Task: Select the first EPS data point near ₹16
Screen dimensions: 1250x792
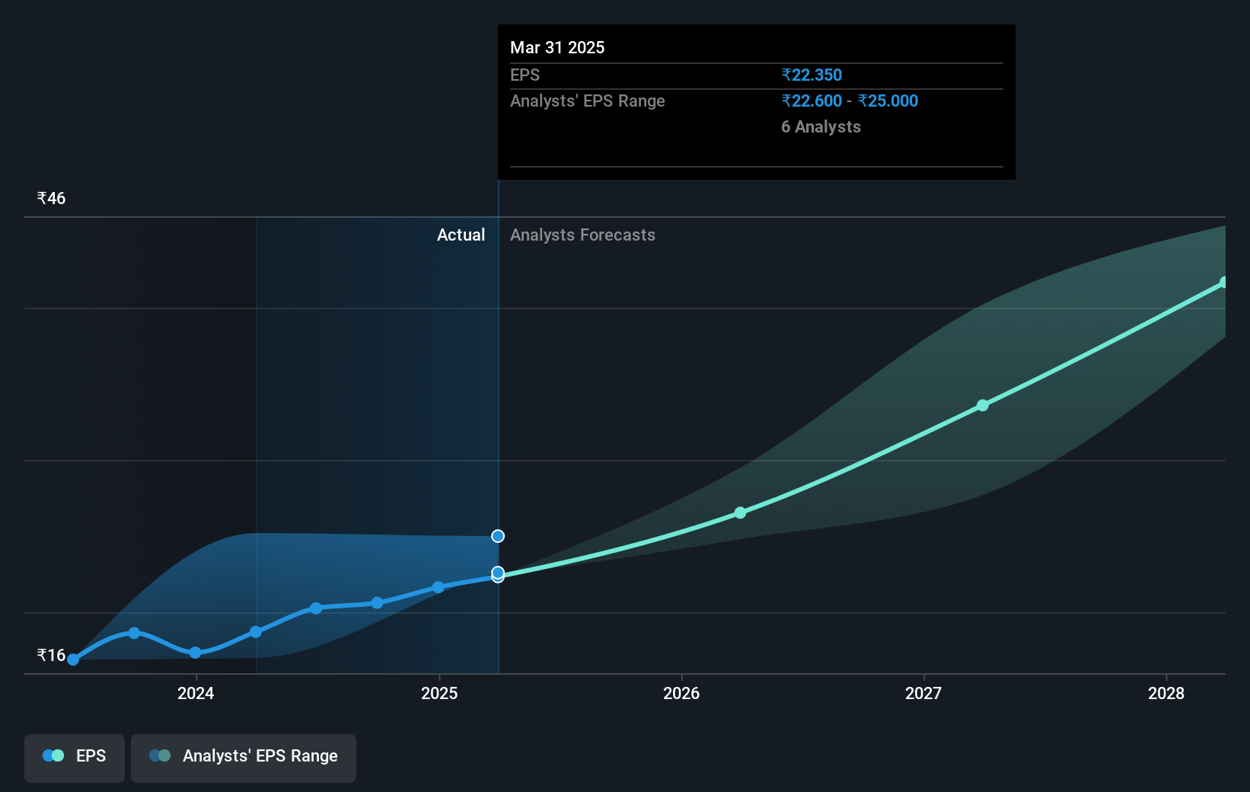Action: [x=73, y=659]
